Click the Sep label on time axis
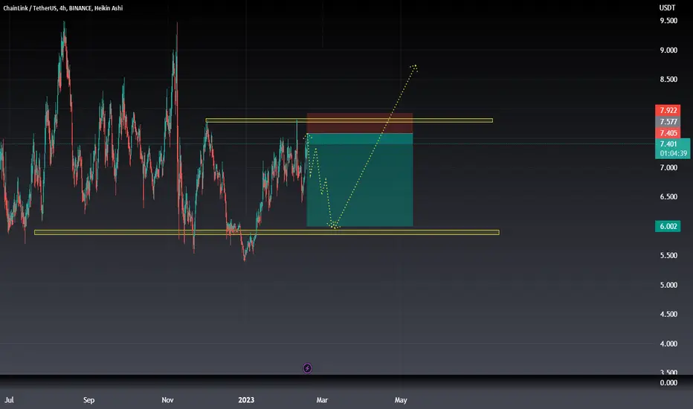 point(88,400)
